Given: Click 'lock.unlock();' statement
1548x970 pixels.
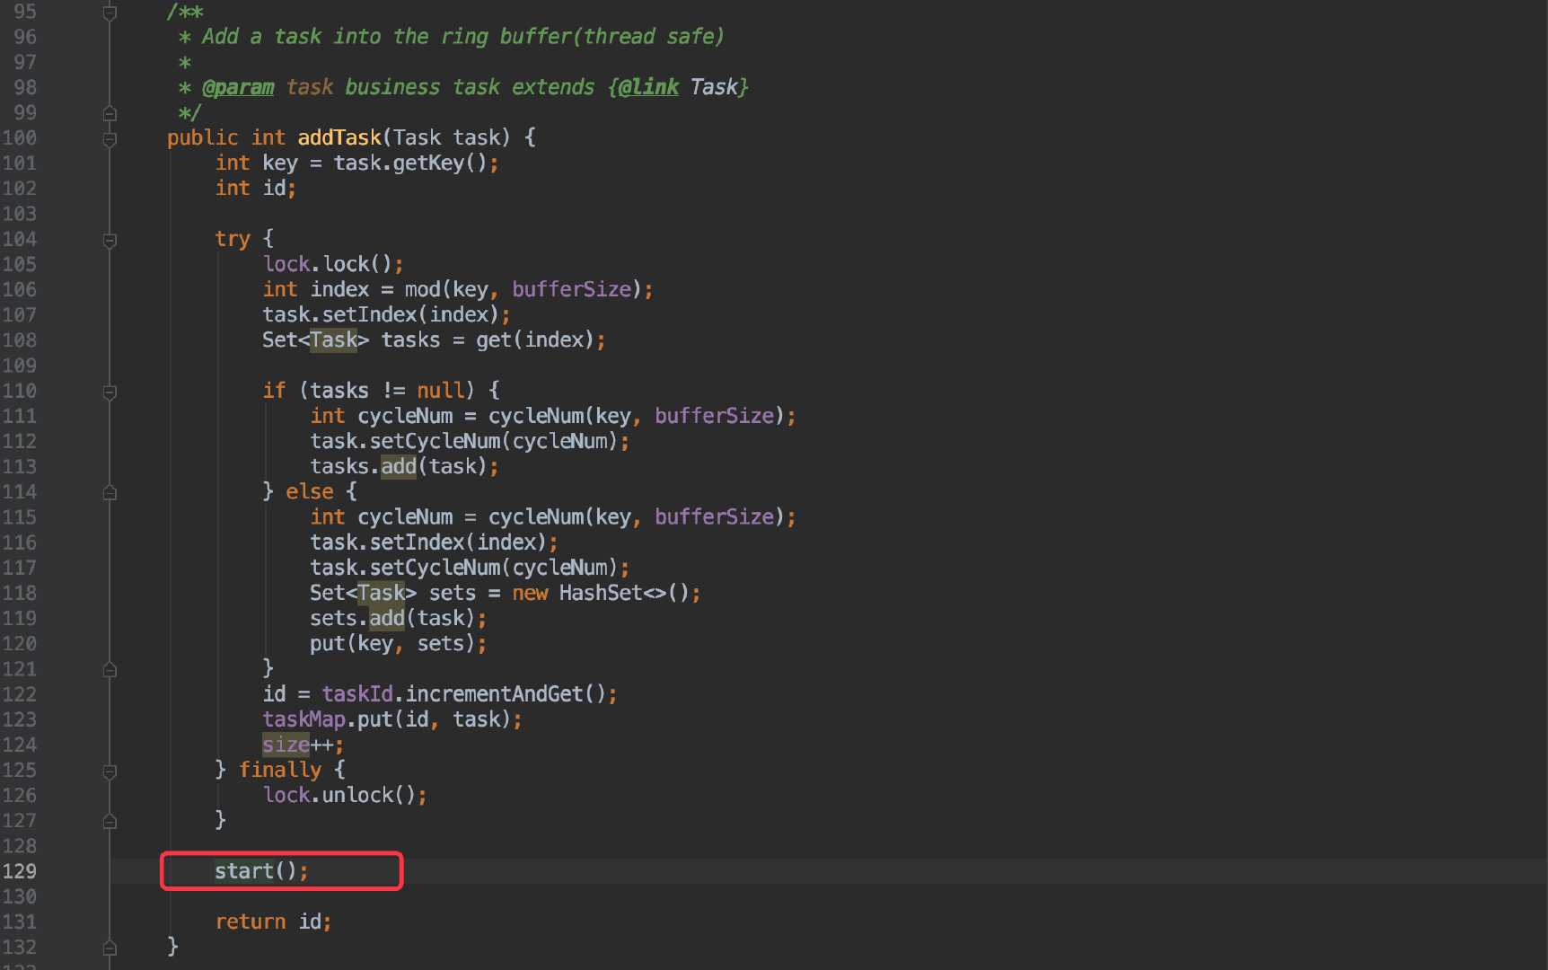Looking at the screenshot, I should point(345,795).
